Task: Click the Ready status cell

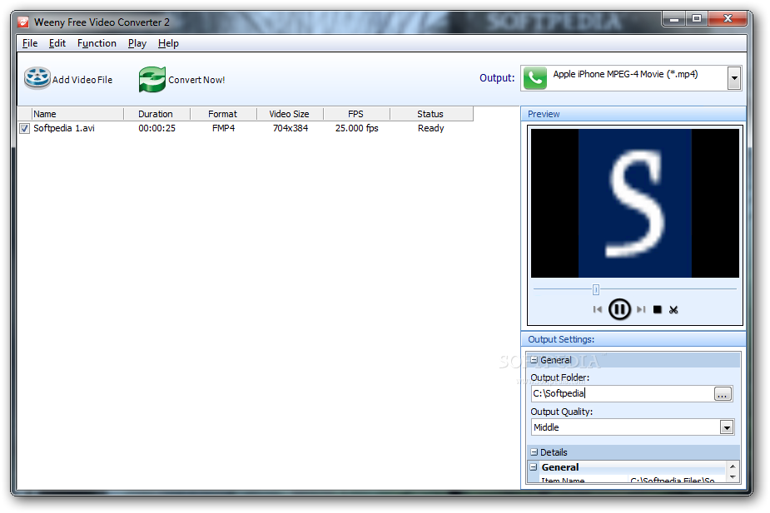Action: (x=430, y=128)
